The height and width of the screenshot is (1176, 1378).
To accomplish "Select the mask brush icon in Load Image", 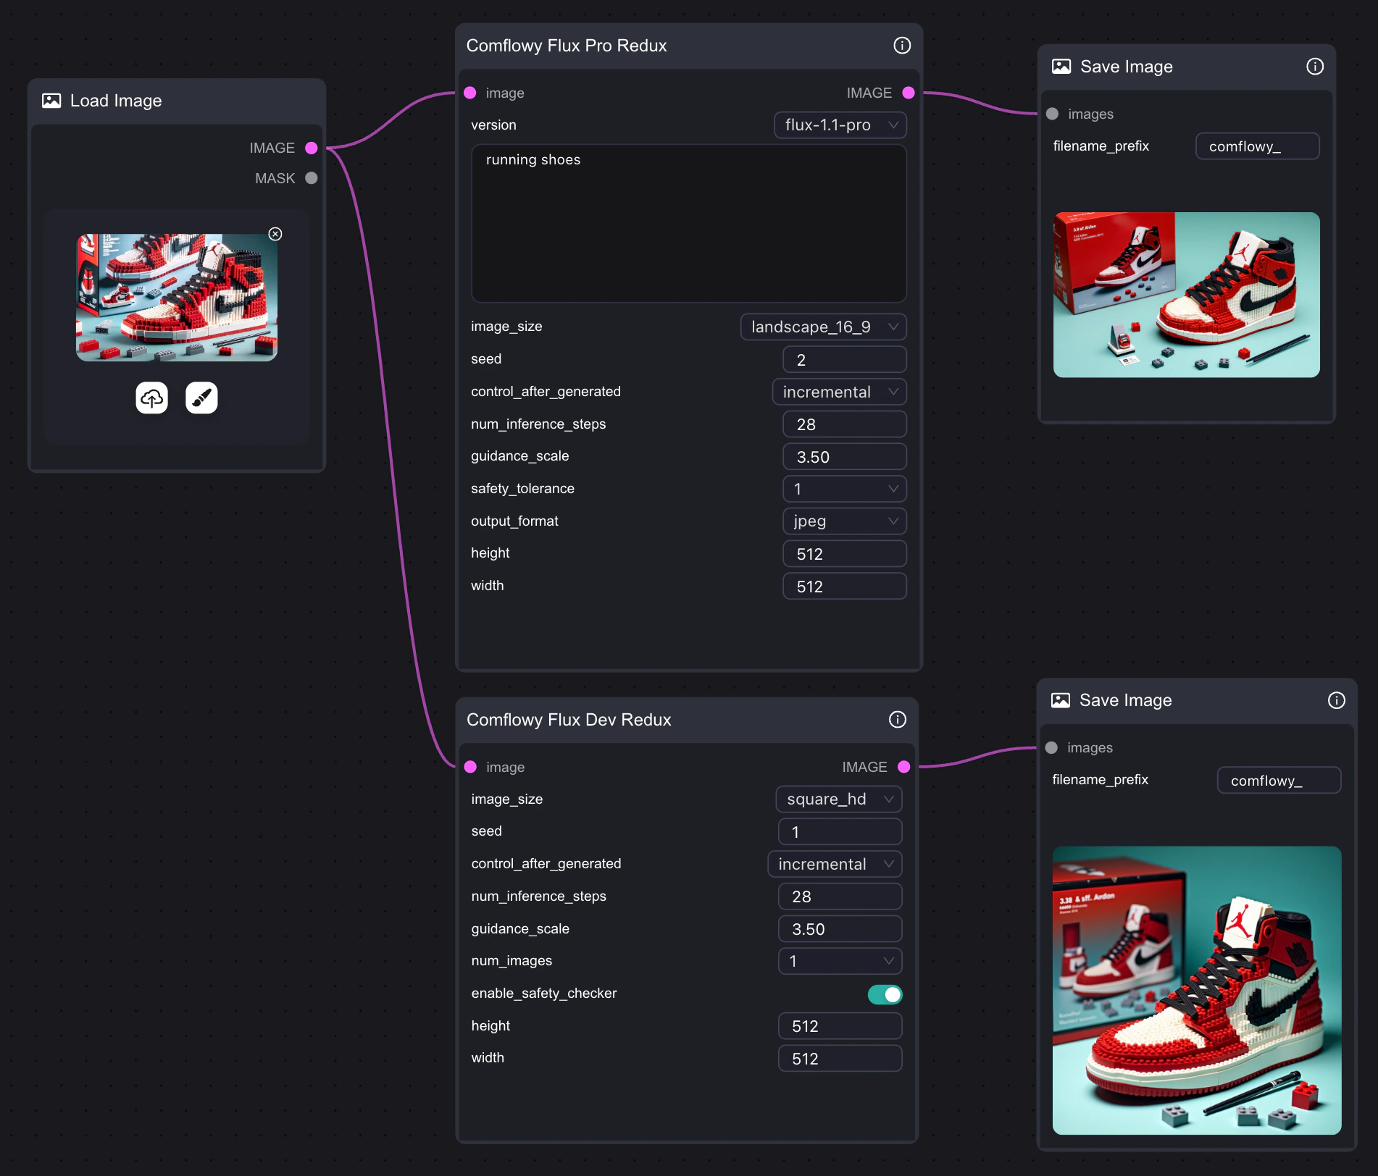I will click(202, 398).
